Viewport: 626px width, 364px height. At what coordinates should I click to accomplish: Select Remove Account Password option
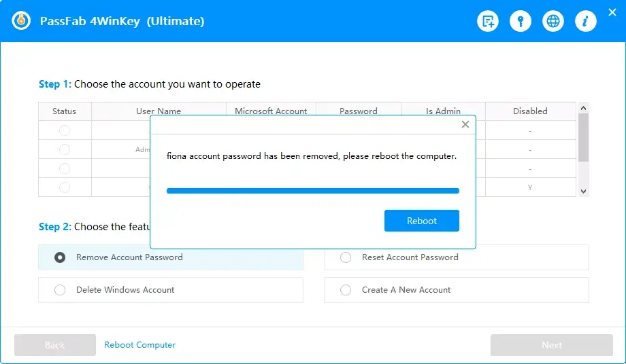pyautogui.click(x=61, y=257)
